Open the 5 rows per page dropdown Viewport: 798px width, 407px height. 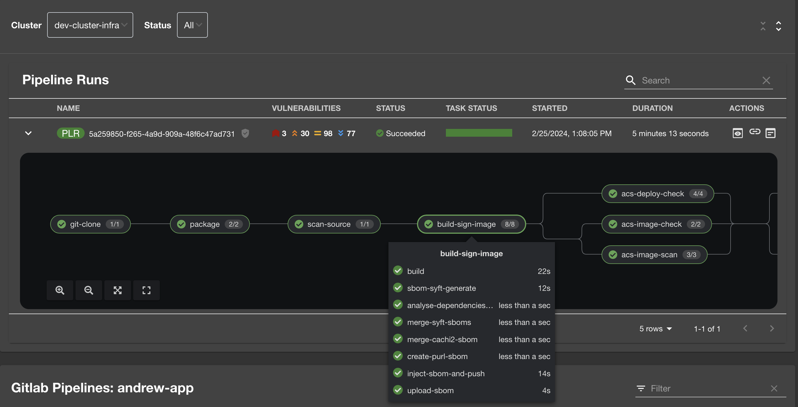[x=655, y=329]
